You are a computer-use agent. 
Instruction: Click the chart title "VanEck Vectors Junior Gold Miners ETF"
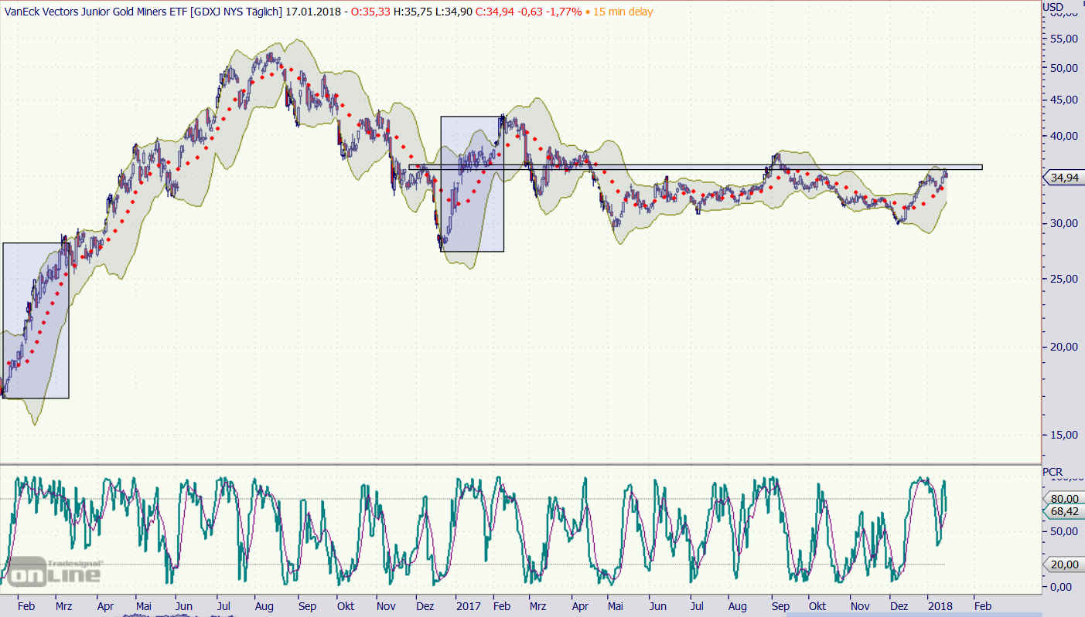click(x=96, y=12)
